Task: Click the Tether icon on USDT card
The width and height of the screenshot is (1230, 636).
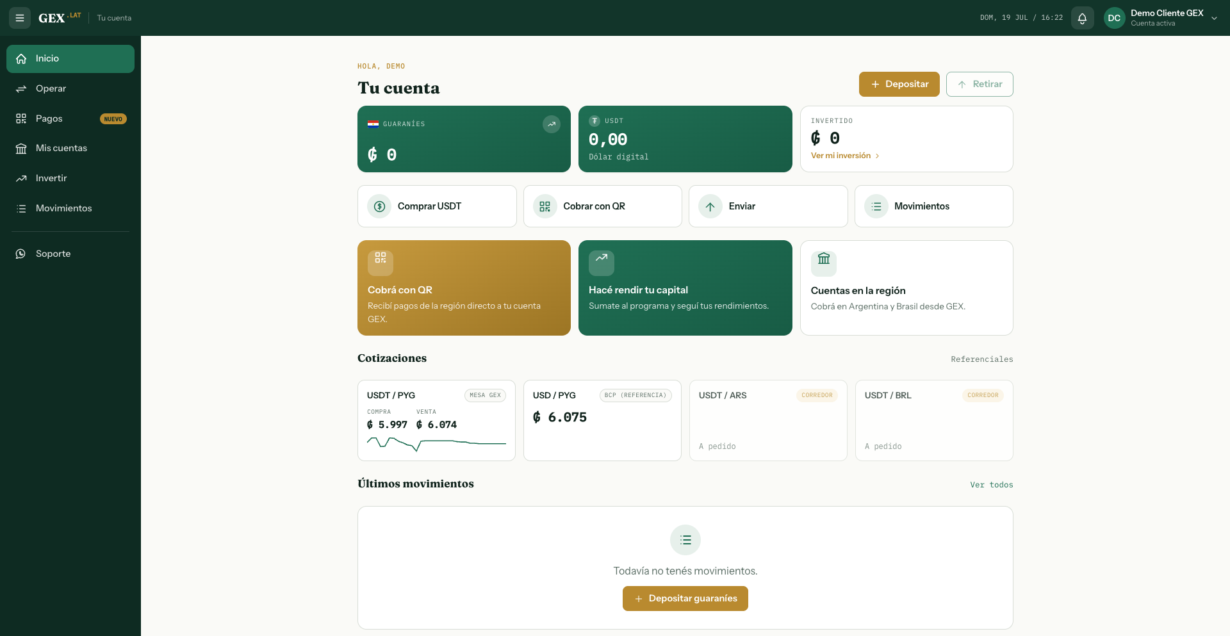Action: [x=594, y=121]
